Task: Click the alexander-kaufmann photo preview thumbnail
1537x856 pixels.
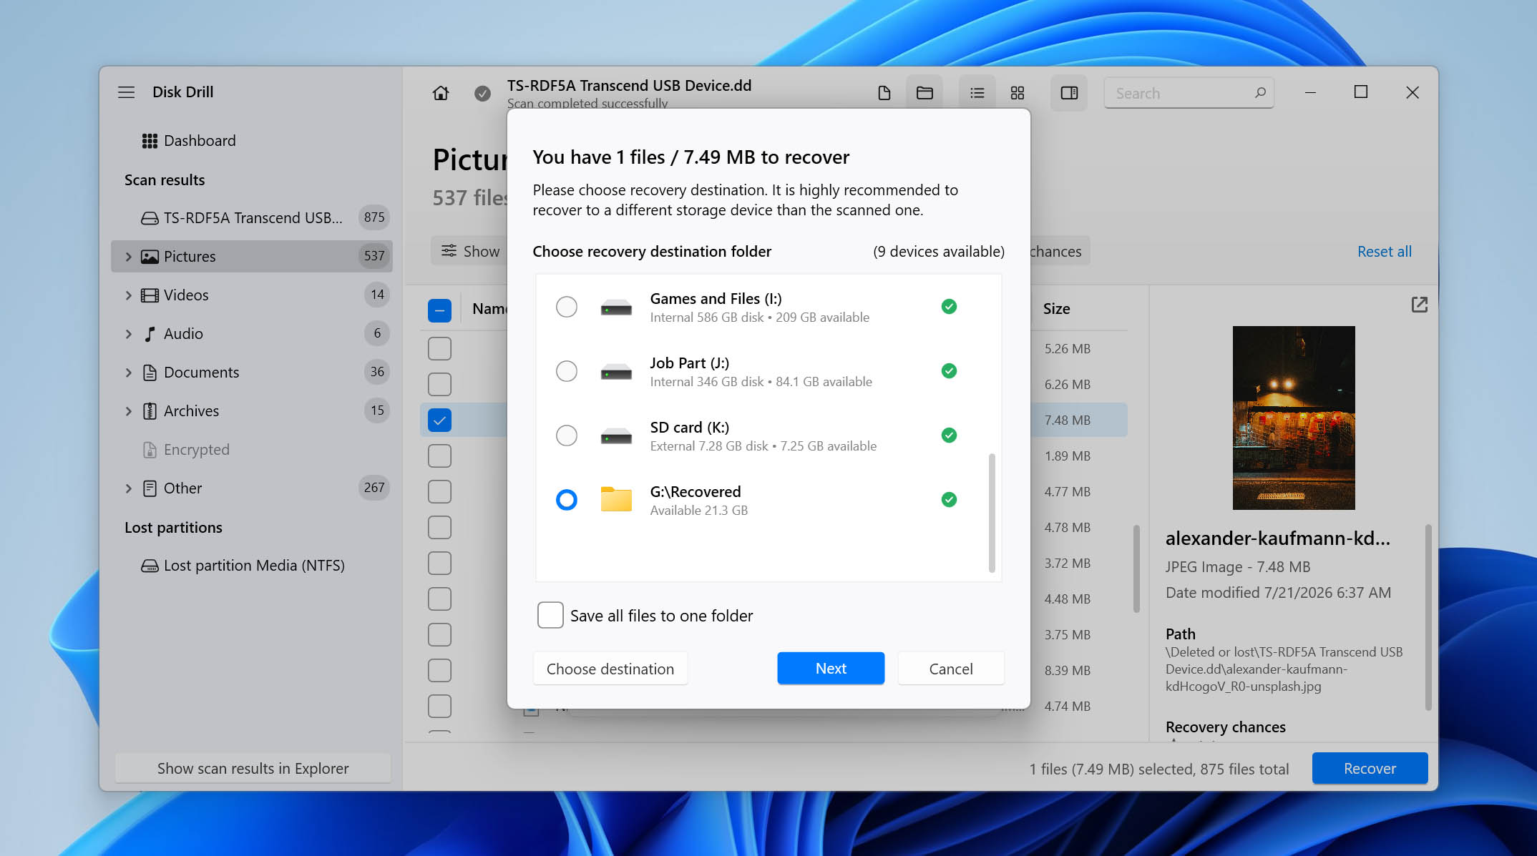Action: click(1294, 418)
